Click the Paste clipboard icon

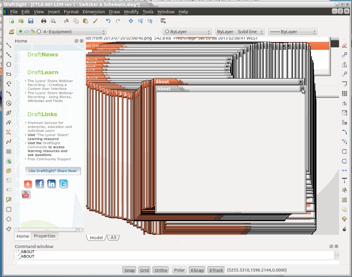pos(85,21)
